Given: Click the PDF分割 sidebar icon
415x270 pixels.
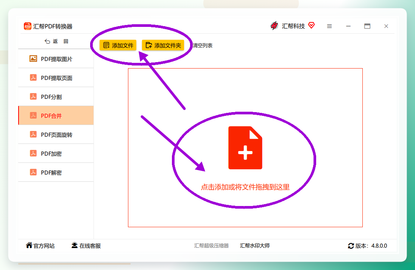Looking at the screenshot, I should click(33, 97).
